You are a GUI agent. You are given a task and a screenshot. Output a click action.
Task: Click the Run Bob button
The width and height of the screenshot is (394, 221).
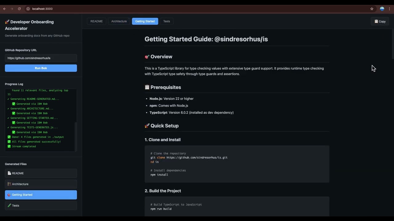pos(41,68)
